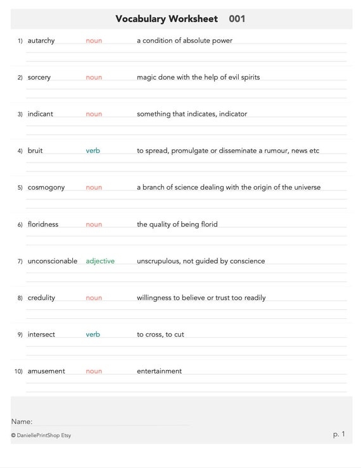This screenshot has width=361, height=468.
Task: Click the verb label beside intersect
Action: (x=93, y=335)
